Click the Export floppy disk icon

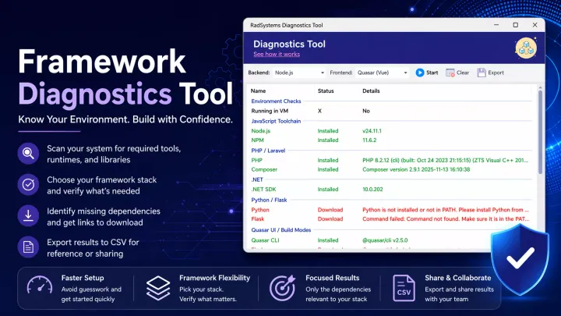pyautogui.click(x=482, y=73)
